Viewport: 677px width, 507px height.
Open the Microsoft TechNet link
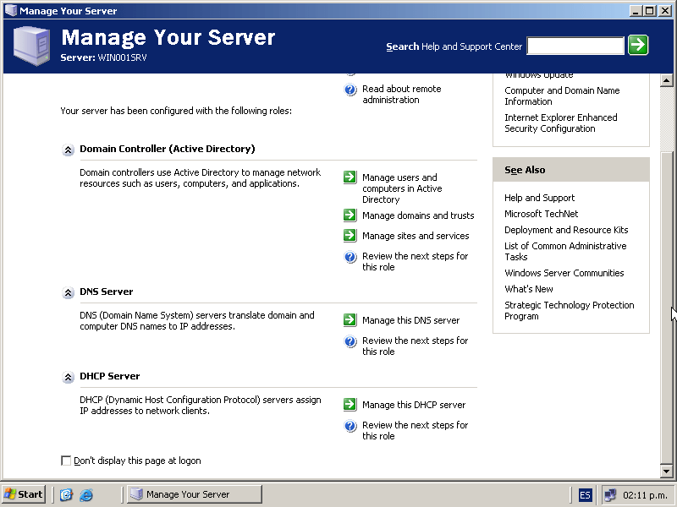(x=541, y=214)
